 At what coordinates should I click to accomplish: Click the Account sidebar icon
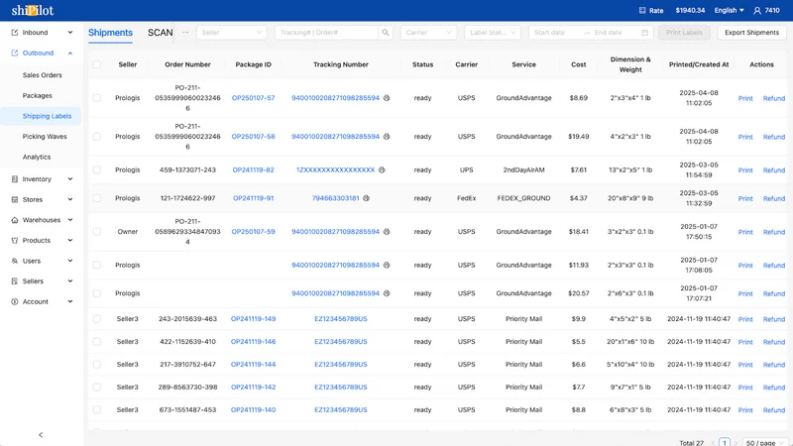pos(14,301)
